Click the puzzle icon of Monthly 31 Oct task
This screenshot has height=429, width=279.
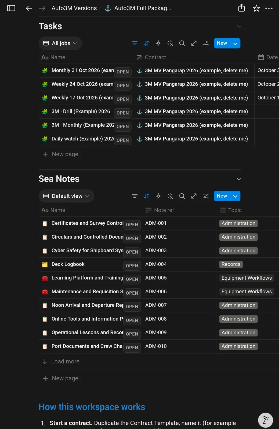coord(45,71)
